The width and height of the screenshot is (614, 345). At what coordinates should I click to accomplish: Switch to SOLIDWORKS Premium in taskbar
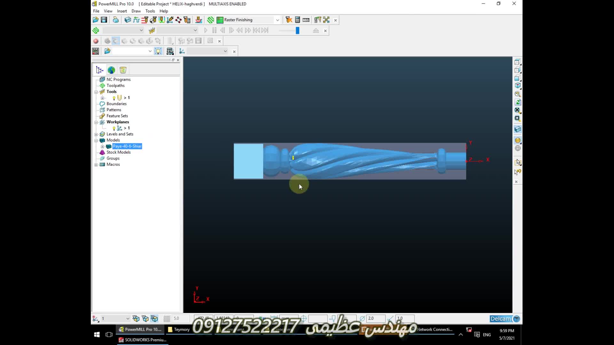pyautogui.click(x=142, y=340)
